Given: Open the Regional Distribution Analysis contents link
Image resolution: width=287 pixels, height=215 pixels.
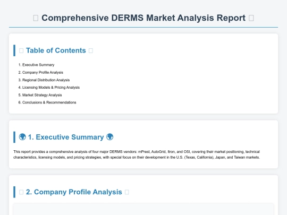Looking at the screenshot, I should point(46,80).
